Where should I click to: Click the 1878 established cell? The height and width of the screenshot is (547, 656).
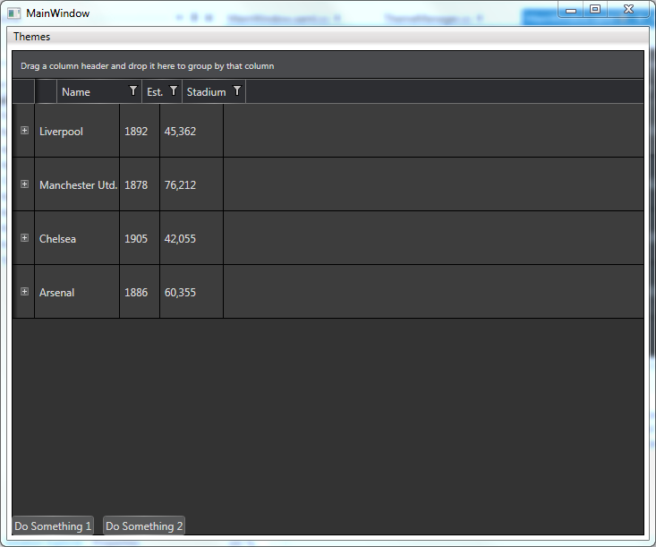(140, 184)
